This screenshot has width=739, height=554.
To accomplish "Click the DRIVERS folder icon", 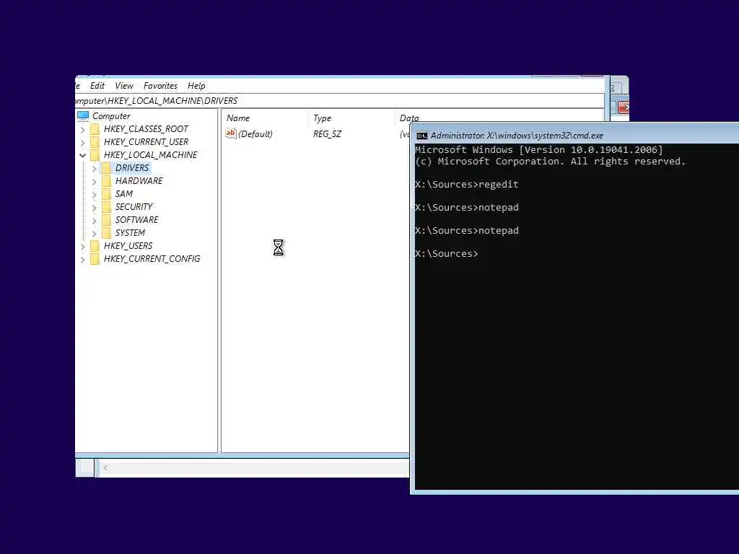I will [106, 167].
